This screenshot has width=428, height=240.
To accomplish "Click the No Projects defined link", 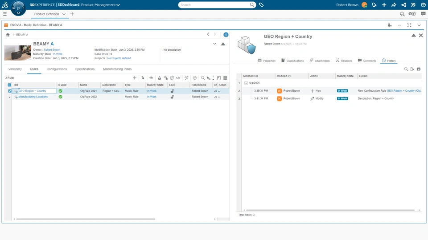I will (119, 58).
